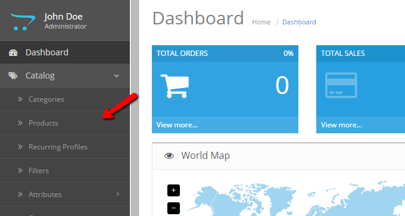Screen dimensions: 405x216
Task: Click the world map graphic
Action: [x=294, y=199]
